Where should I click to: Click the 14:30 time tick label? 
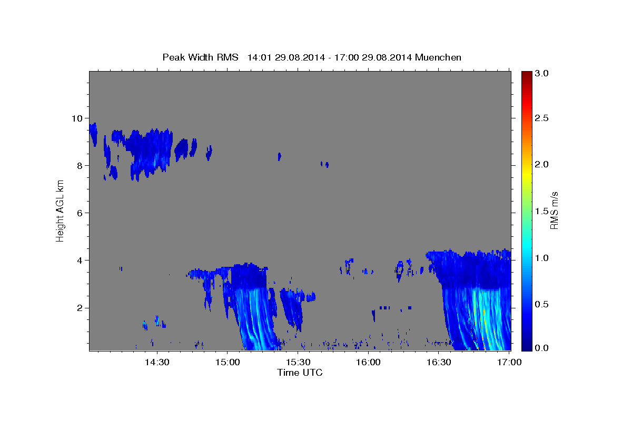(156, 362)
